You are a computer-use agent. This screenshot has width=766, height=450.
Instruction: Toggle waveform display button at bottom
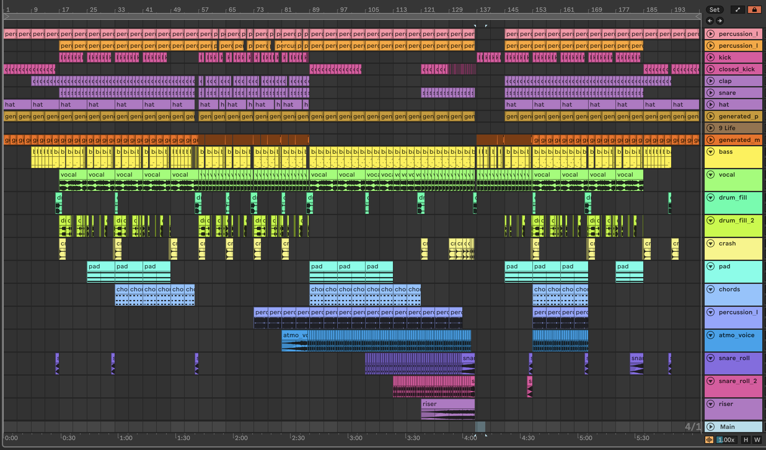pyautogui.click(x=709, y=439)
